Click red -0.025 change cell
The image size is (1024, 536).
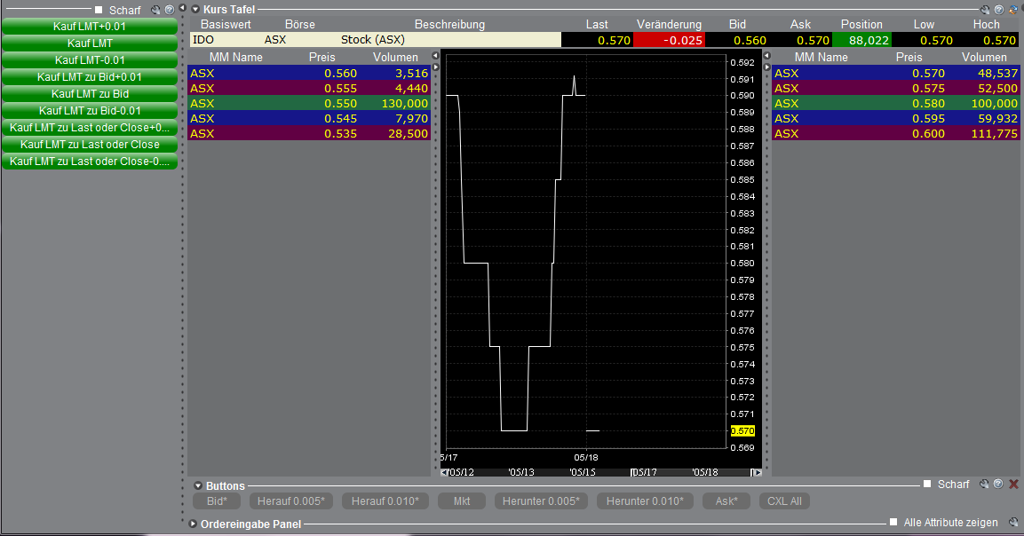(x=670, y=40)
